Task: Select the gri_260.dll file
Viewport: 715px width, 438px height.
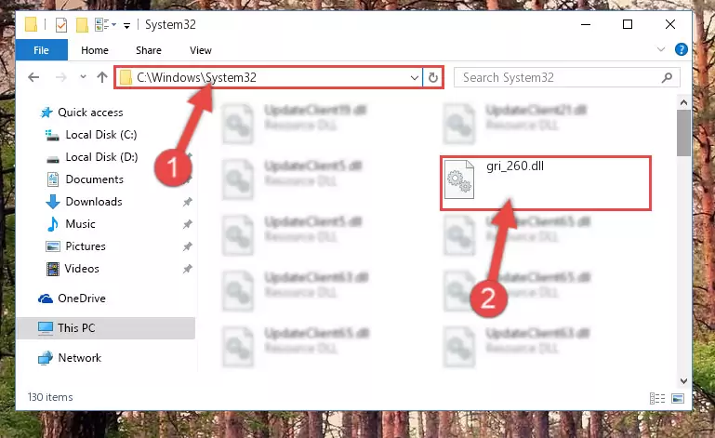Action: (x=546, y=183)
